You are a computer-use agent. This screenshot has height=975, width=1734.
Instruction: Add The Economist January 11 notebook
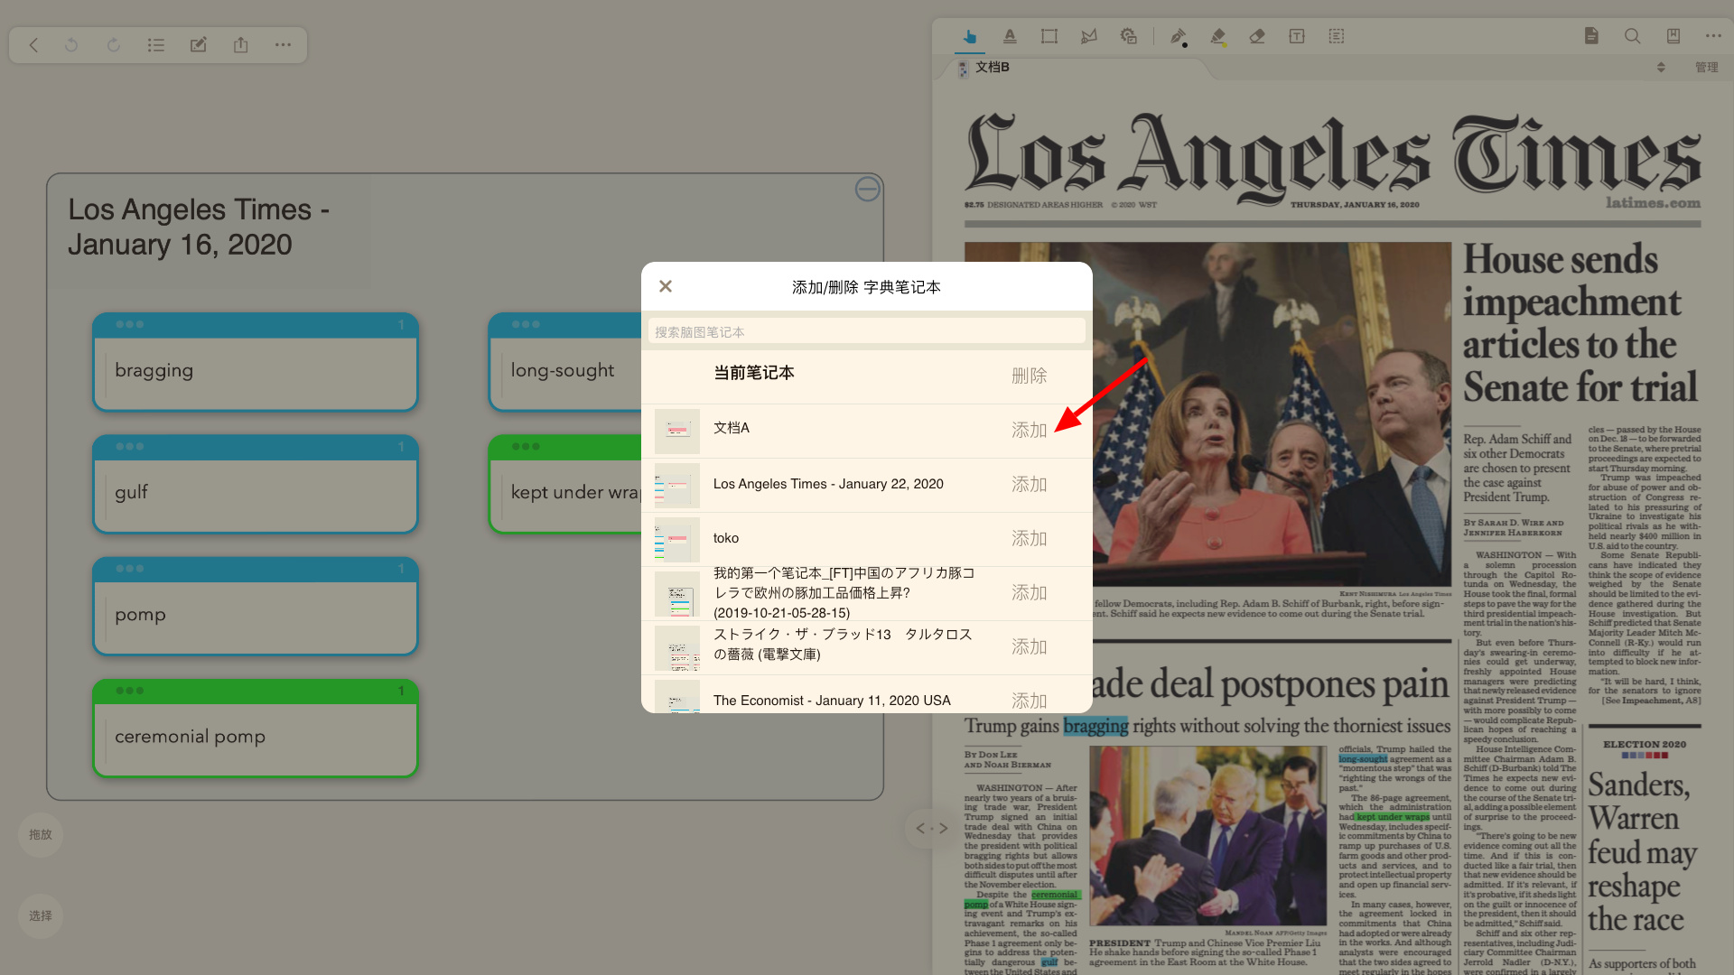click(x=1029, y=701)
